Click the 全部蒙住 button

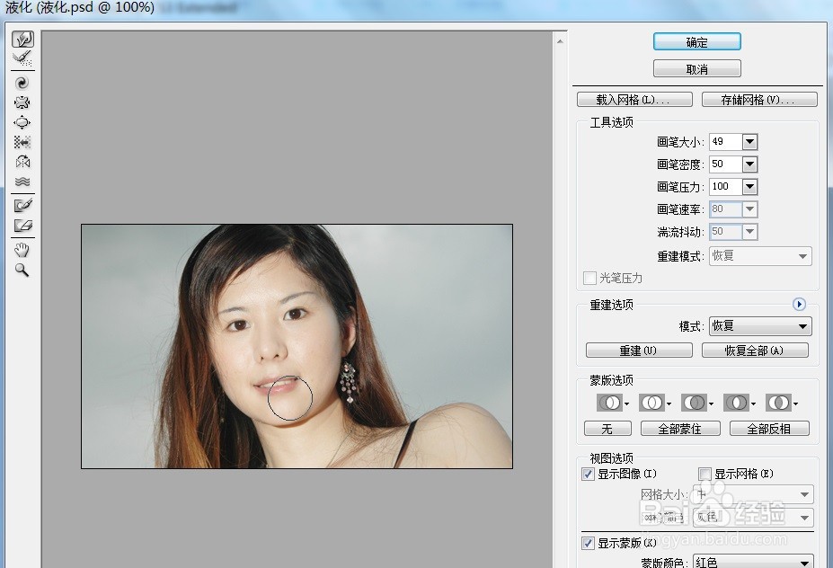pyautogui.click(x=680, y=429)
